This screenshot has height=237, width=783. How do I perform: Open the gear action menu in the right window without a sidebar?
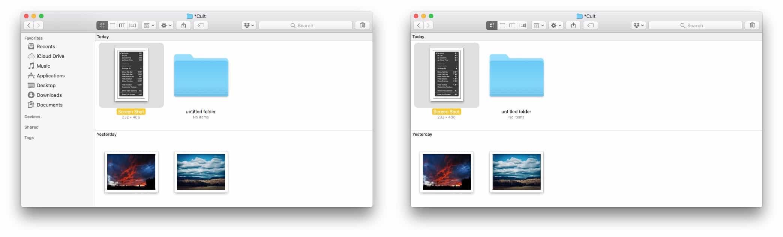[x=556, y=25]
